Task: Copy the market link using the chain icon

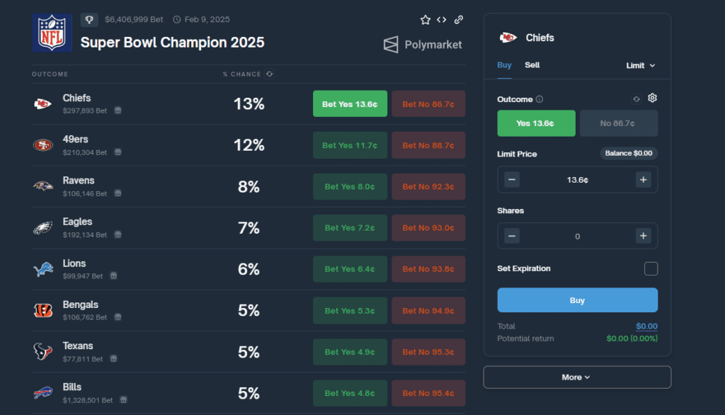Action: [x=458, y=20]
